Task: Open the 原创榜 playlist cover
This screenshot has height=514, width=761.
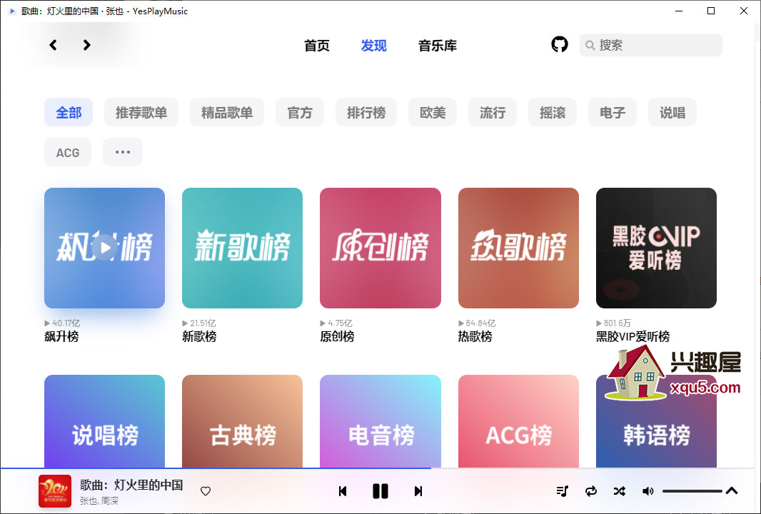Action: [380, 248]
